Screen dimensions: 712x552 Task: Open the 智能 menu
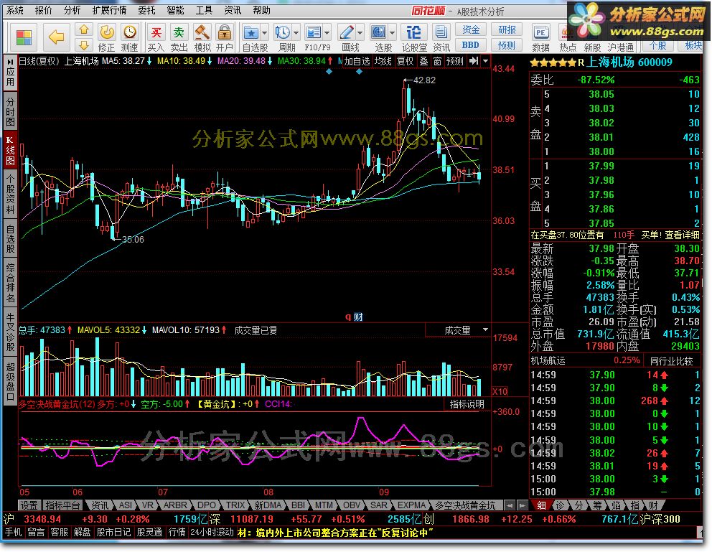tap(175, 10)
